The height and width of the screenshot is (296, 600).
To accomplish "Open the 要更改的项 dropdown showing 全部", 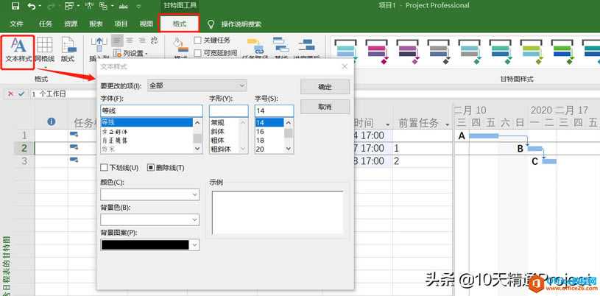I will (197, 85).
